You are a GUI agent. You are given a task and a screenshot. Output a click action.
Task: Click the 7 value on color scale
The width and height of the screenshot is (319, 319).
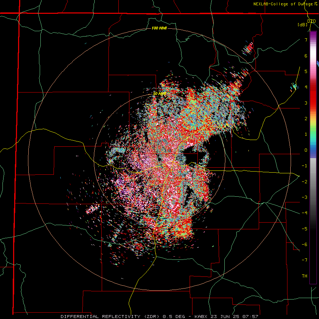[x=306, y=40]
